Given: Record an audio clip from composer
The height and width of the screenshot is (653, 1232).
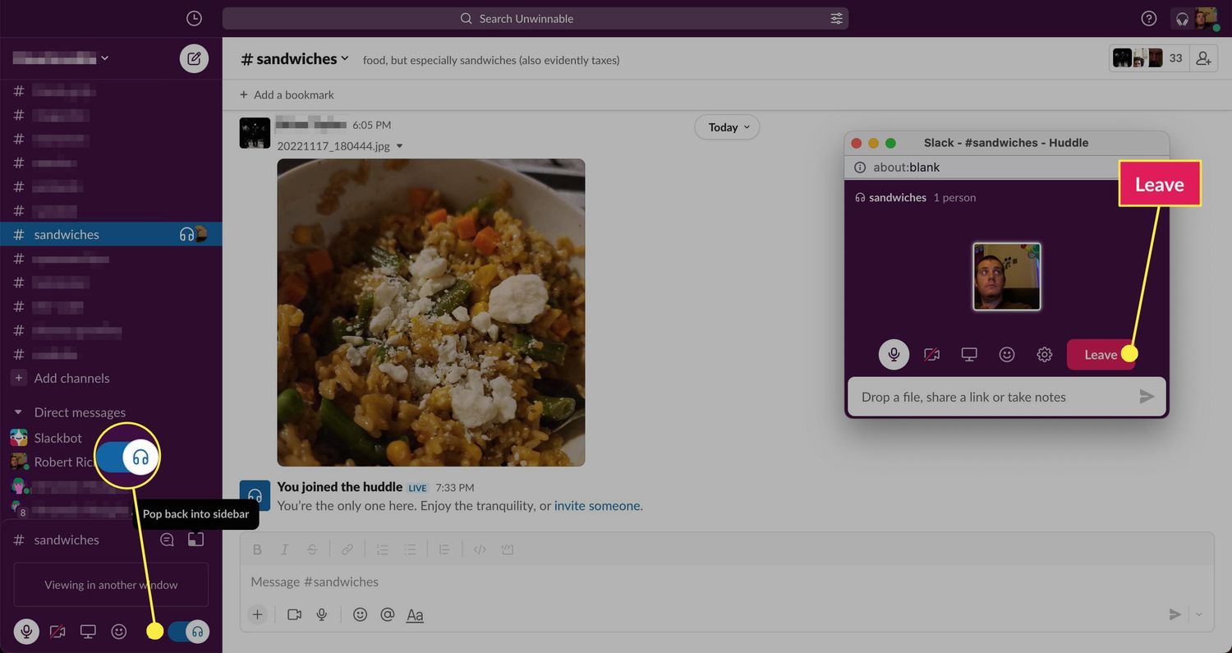Looking at the screenshot, I should [x=322, y=614].
